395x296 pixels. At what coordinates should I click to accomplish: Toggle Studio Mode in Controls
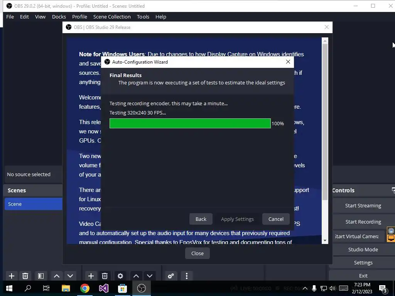(363, 249)
